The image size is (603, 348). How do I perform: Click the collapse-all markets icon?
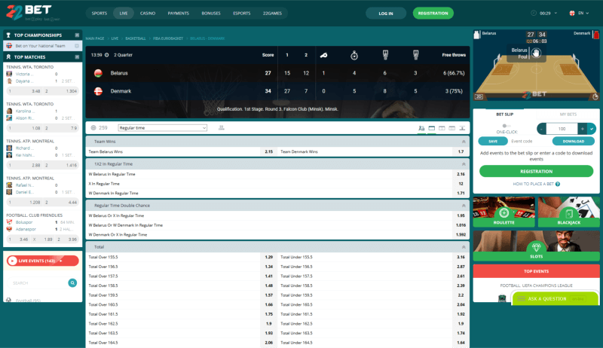[x=462, y=128]
